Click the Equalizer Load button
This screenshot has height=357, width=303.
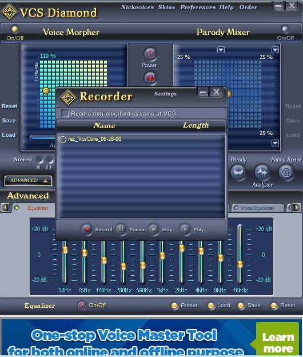point(211,306)
